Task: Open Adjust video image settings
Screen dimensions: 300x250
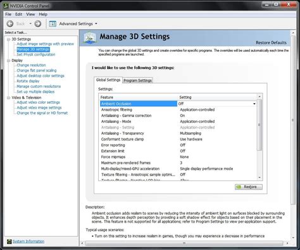Action: click(x=39, y=108)
